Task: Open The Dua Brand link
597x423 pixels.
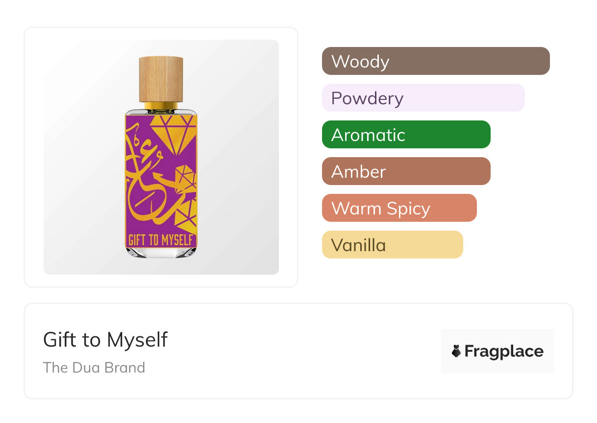Action: pos(94,368)
